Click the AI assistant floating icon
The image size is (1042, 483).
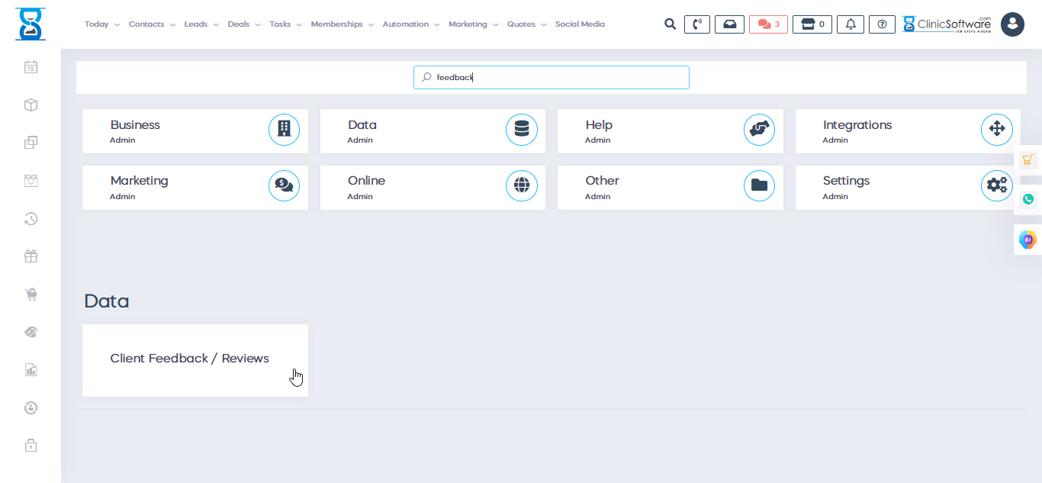(1028, 240)
